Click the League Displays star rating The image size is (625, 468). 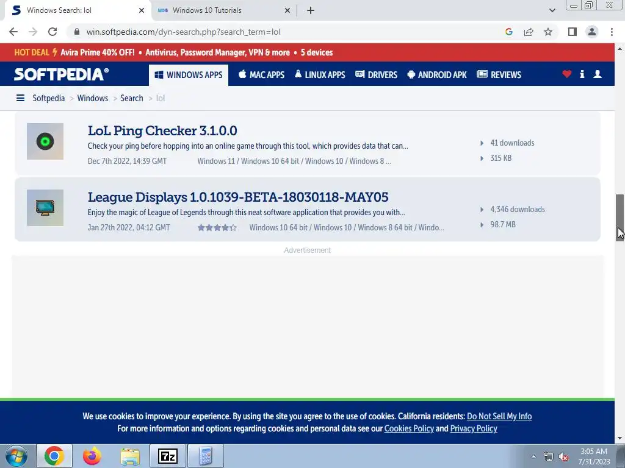click(x=217, y=228)
